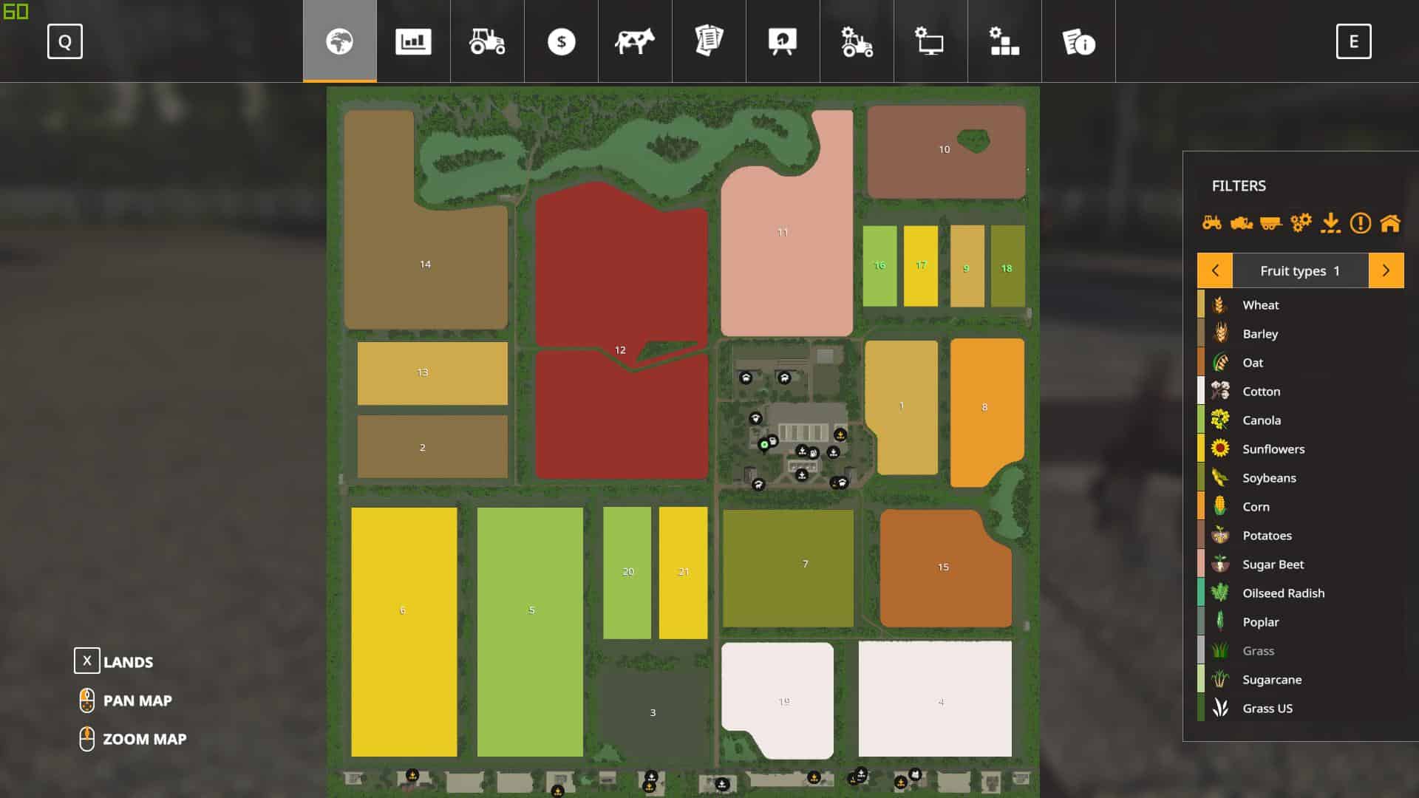This screenshot has width=1419, height=798.
Task: Click the Corn orange color swatch
Action: [x=1201, y=507]
